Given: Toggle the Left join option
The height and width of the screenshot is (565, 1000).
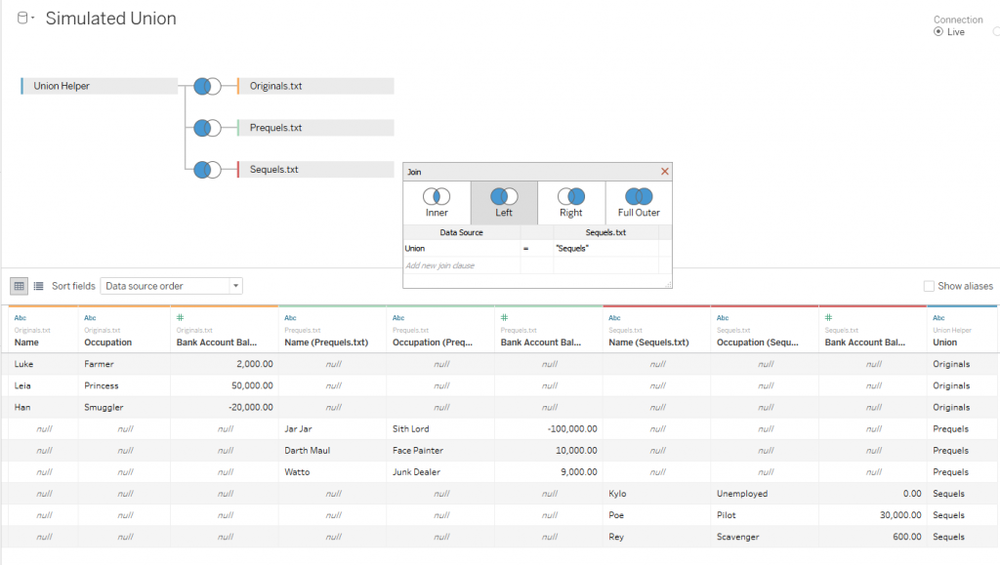Looking at the screenshot, I should coord(503,200).
